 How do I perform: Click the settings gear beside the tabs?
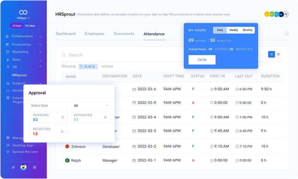tap(287, 34)
